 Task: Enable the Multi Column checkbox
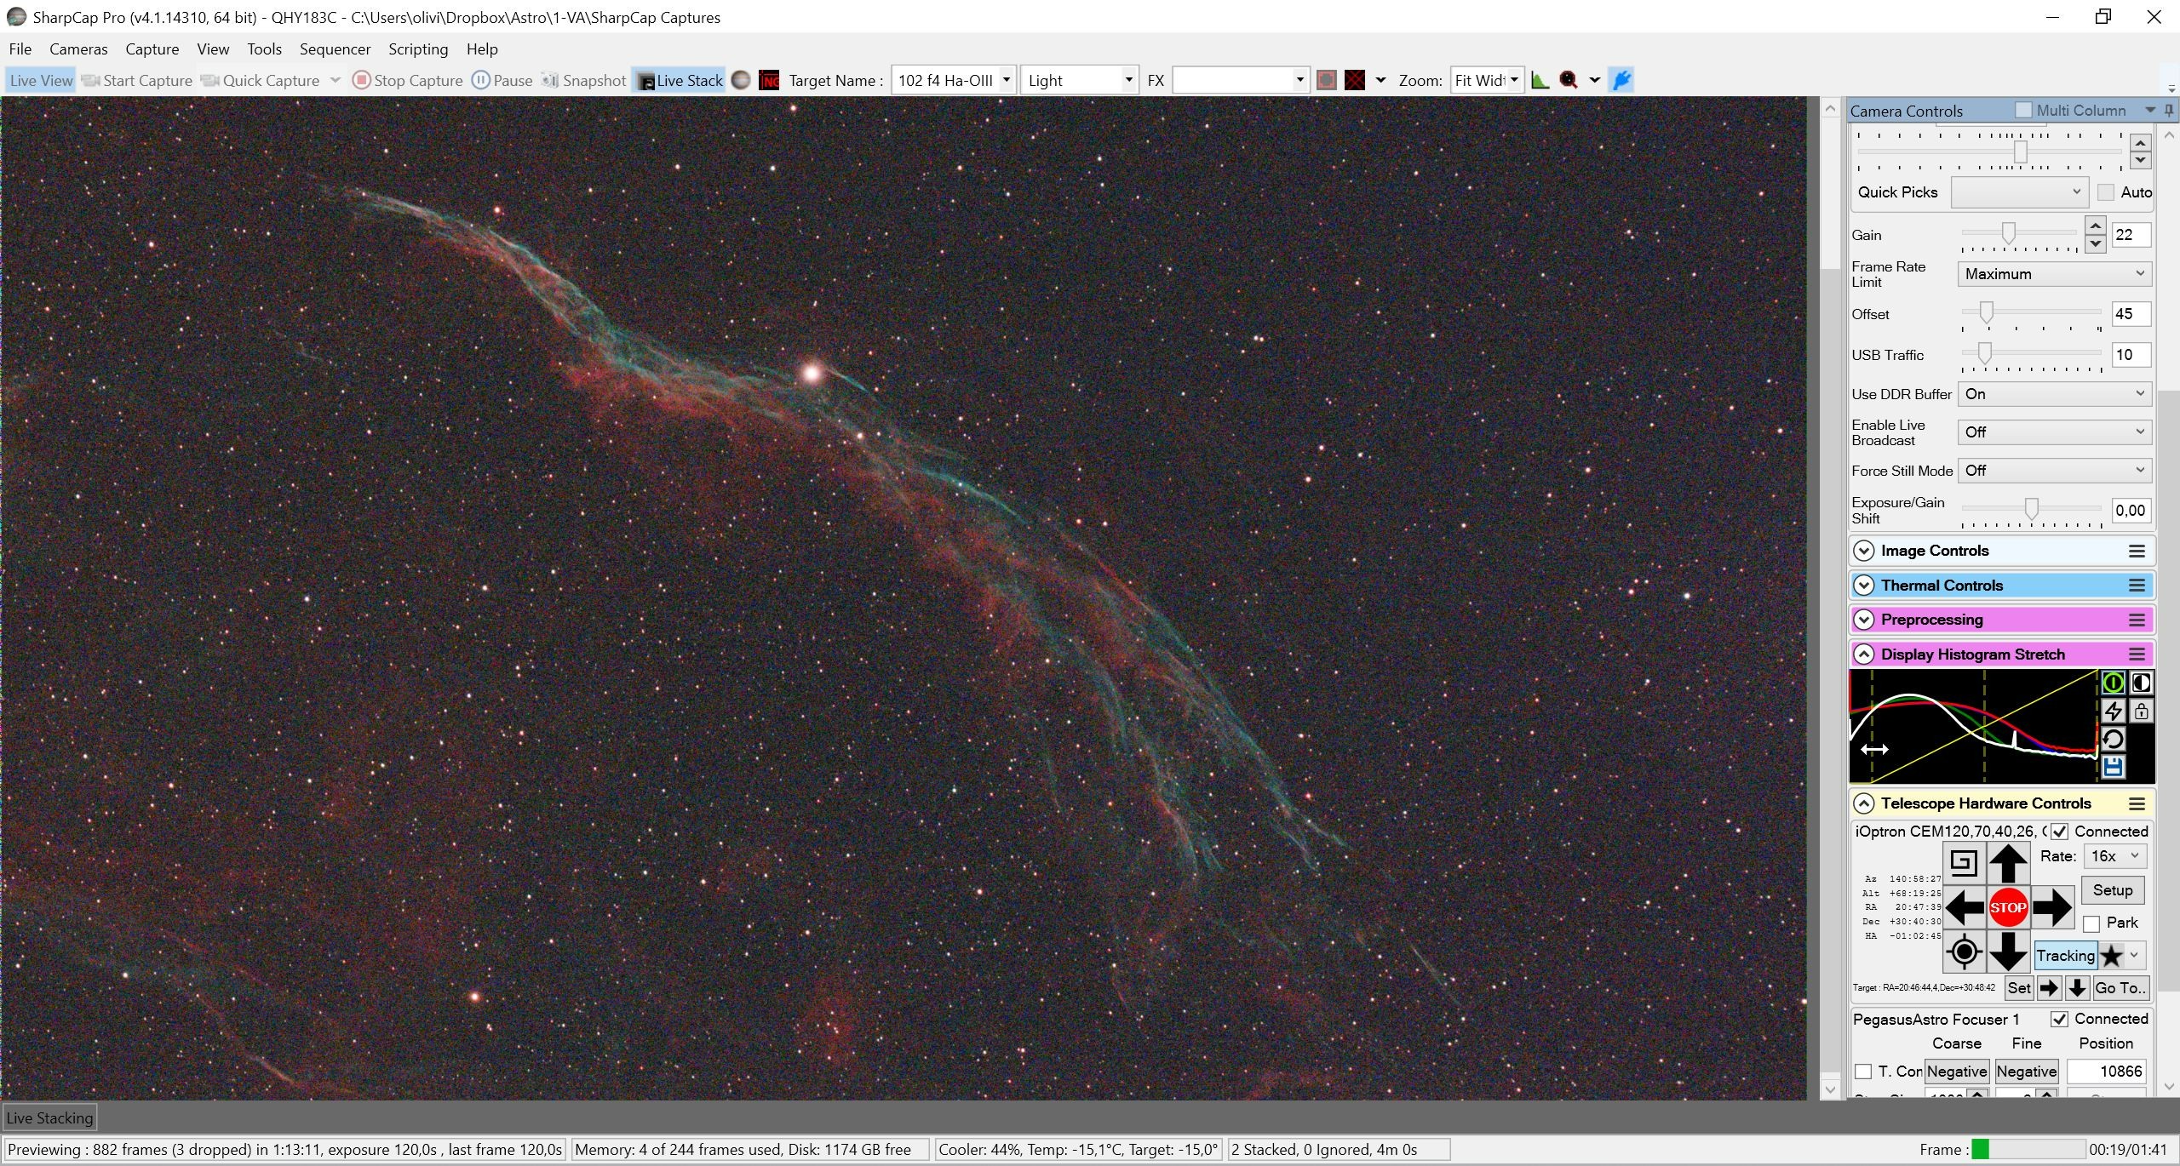coord(2023,111)
